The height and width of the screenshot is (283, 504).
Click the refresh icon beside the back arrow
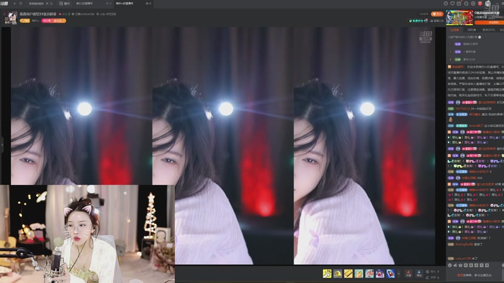21,4
